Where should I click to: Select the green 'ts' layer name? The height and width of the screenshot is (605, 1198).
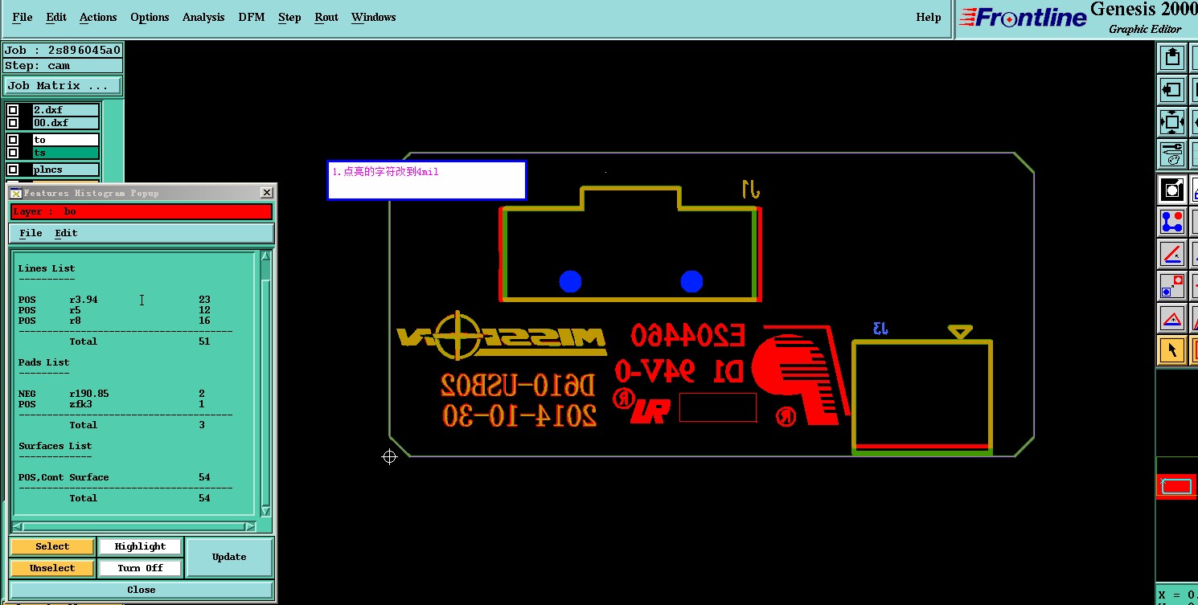65,153
